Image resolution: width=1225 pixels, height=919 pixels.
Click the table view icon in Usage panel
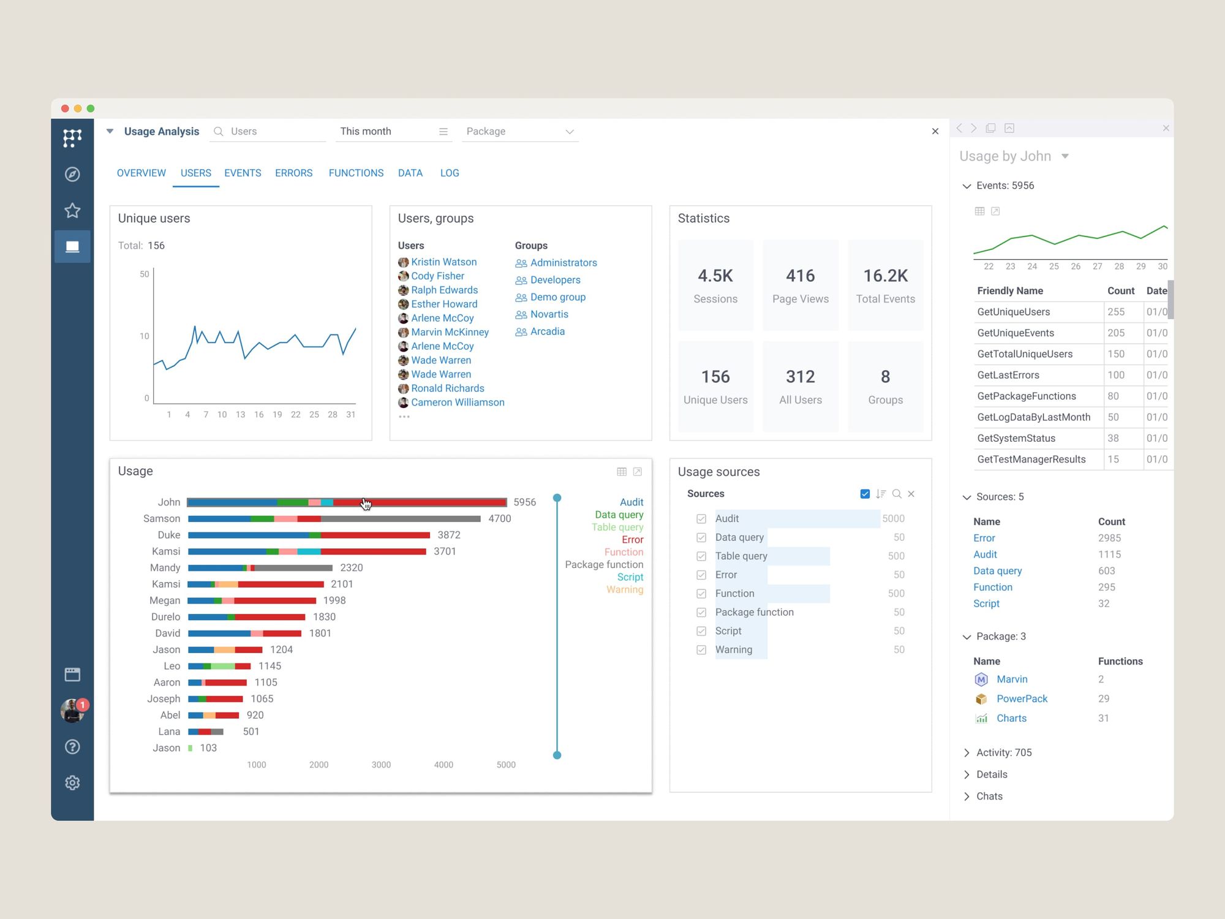(622, 472)
